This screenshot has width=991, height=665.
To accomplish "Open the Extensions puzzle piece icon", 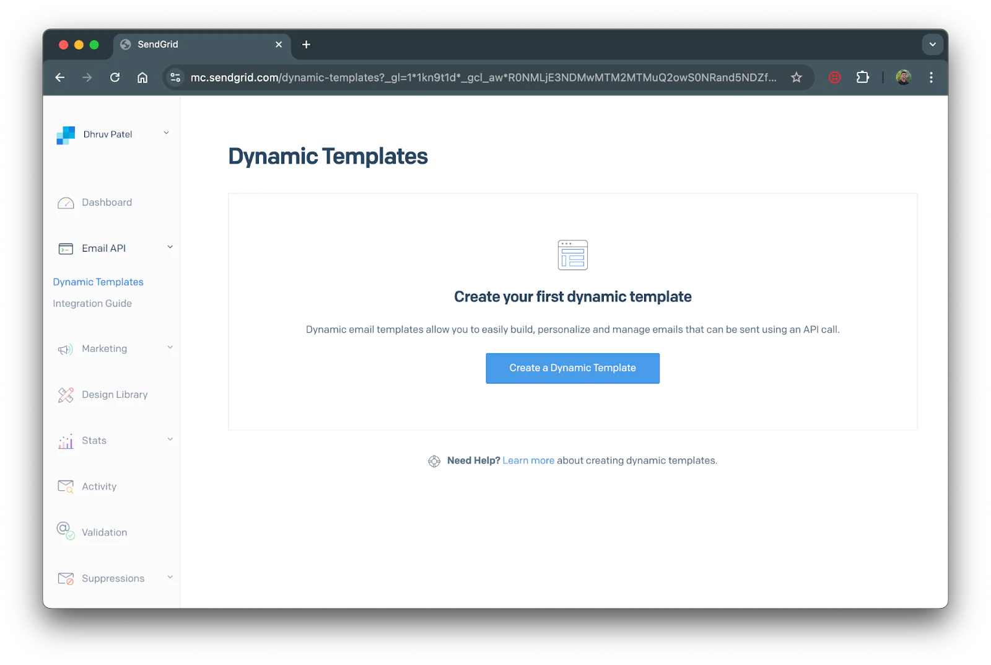I will [x=863, y=77].
